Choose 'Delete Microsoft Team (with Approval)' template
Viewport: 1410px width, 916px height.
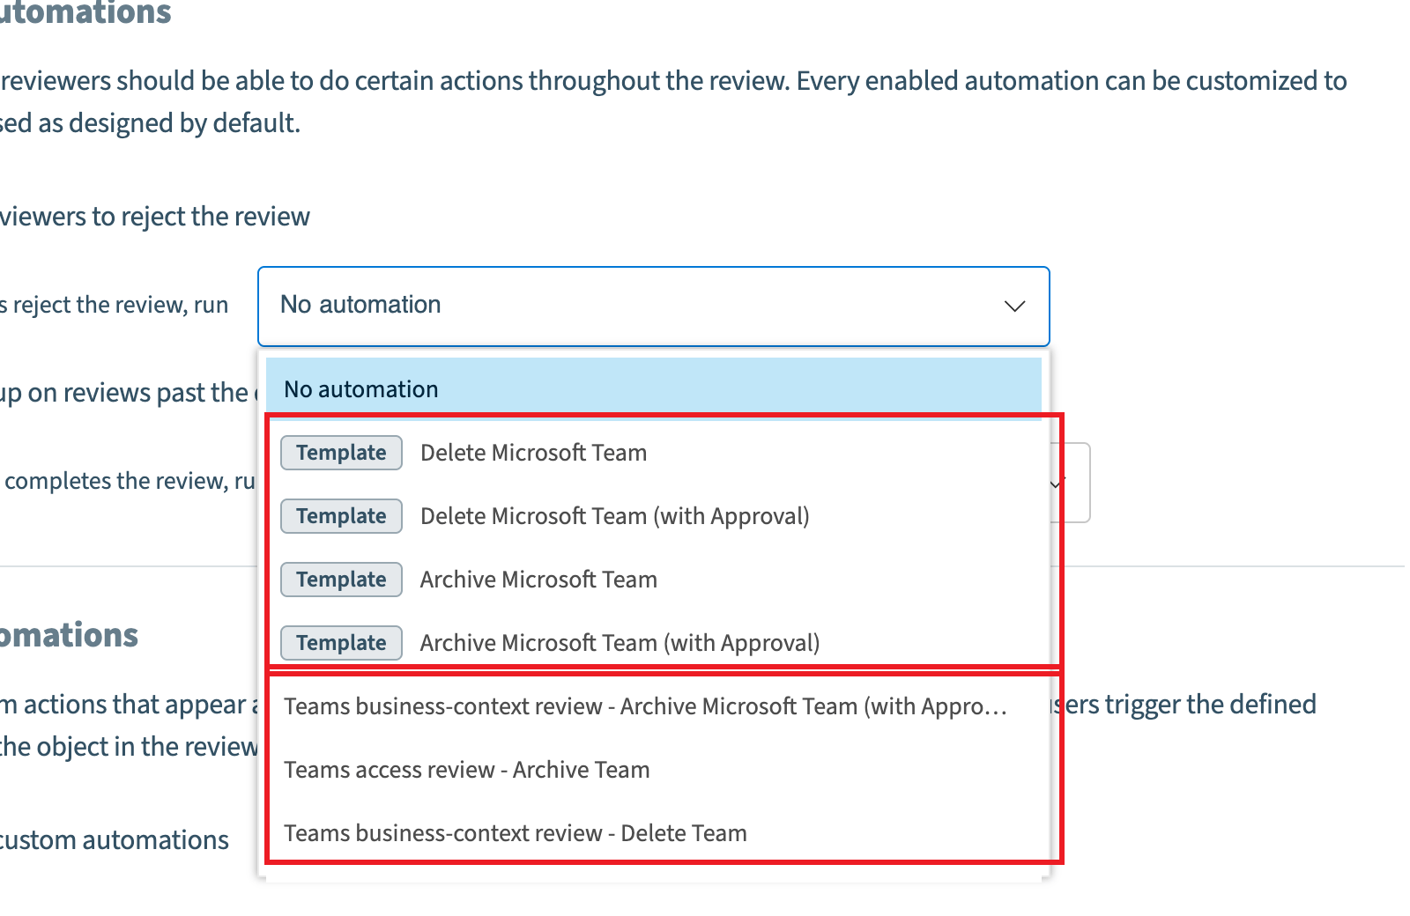(x=653, y=516)
